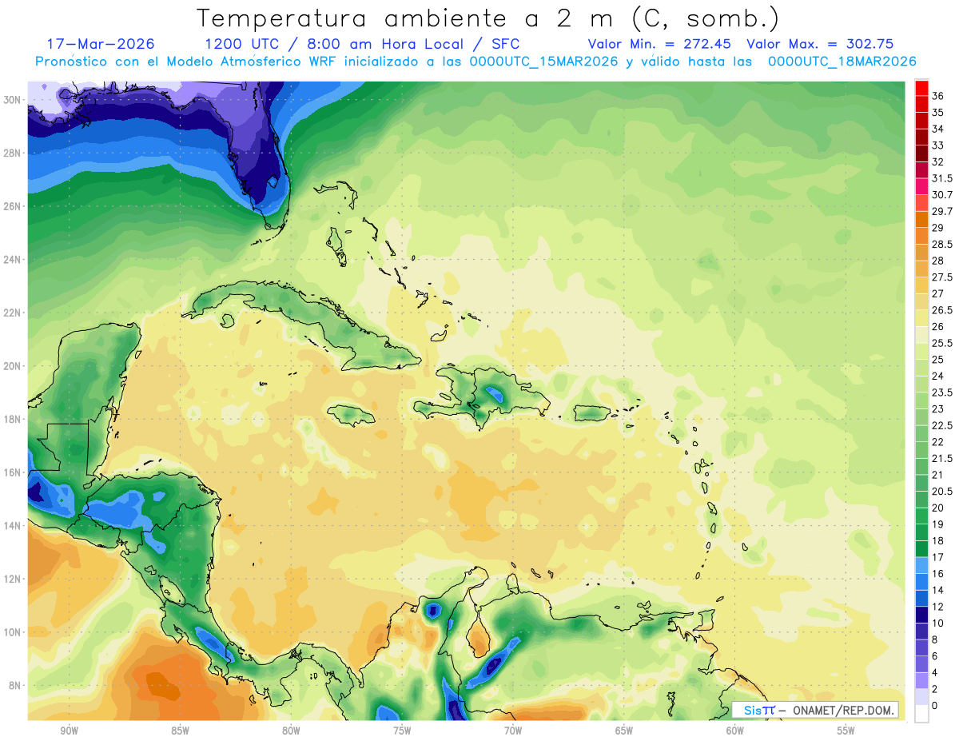The width and height of the screenshot is (959, 741).
Task: Click the '90W' longitude label
Action: click(69, 731)
